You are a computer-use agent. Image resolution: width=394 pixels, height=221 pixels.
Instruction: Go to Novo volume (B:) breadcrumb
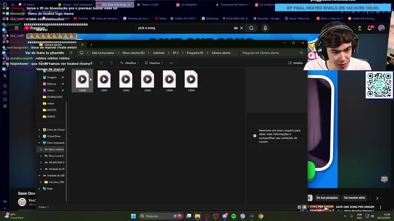(134, 53)
